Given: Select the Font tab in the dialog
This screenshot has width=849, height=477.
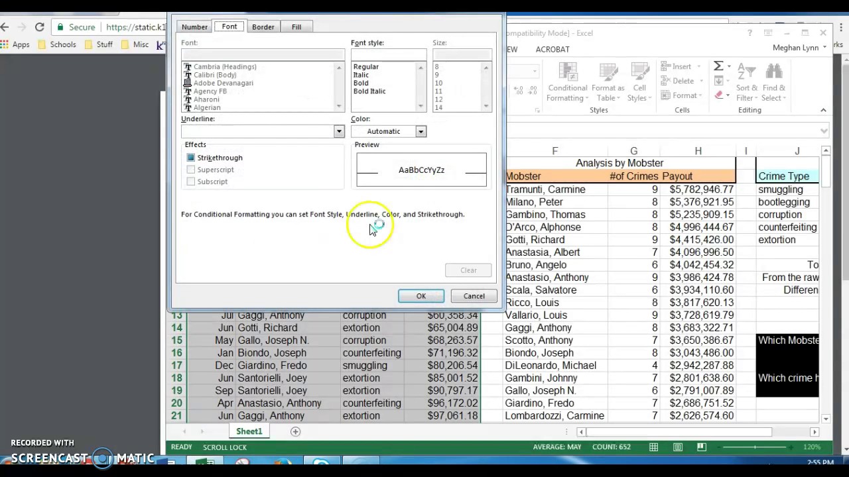Looking at the screenshot, I should [229, 26].
